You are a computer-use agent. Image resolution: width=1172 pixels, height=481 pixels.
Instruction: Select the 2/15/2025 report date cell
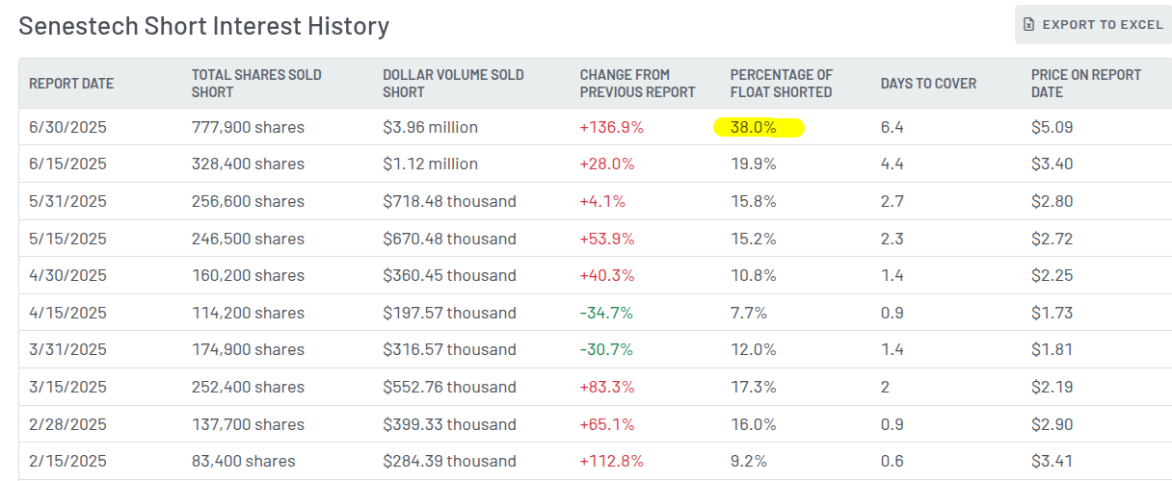point(67,461)
